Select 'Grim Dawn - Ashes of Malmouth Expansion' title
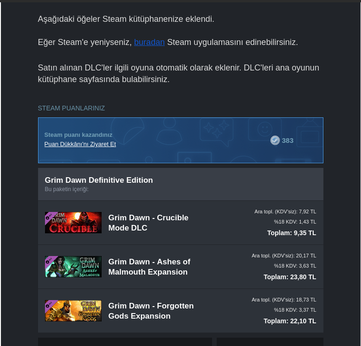 (149, 267)
